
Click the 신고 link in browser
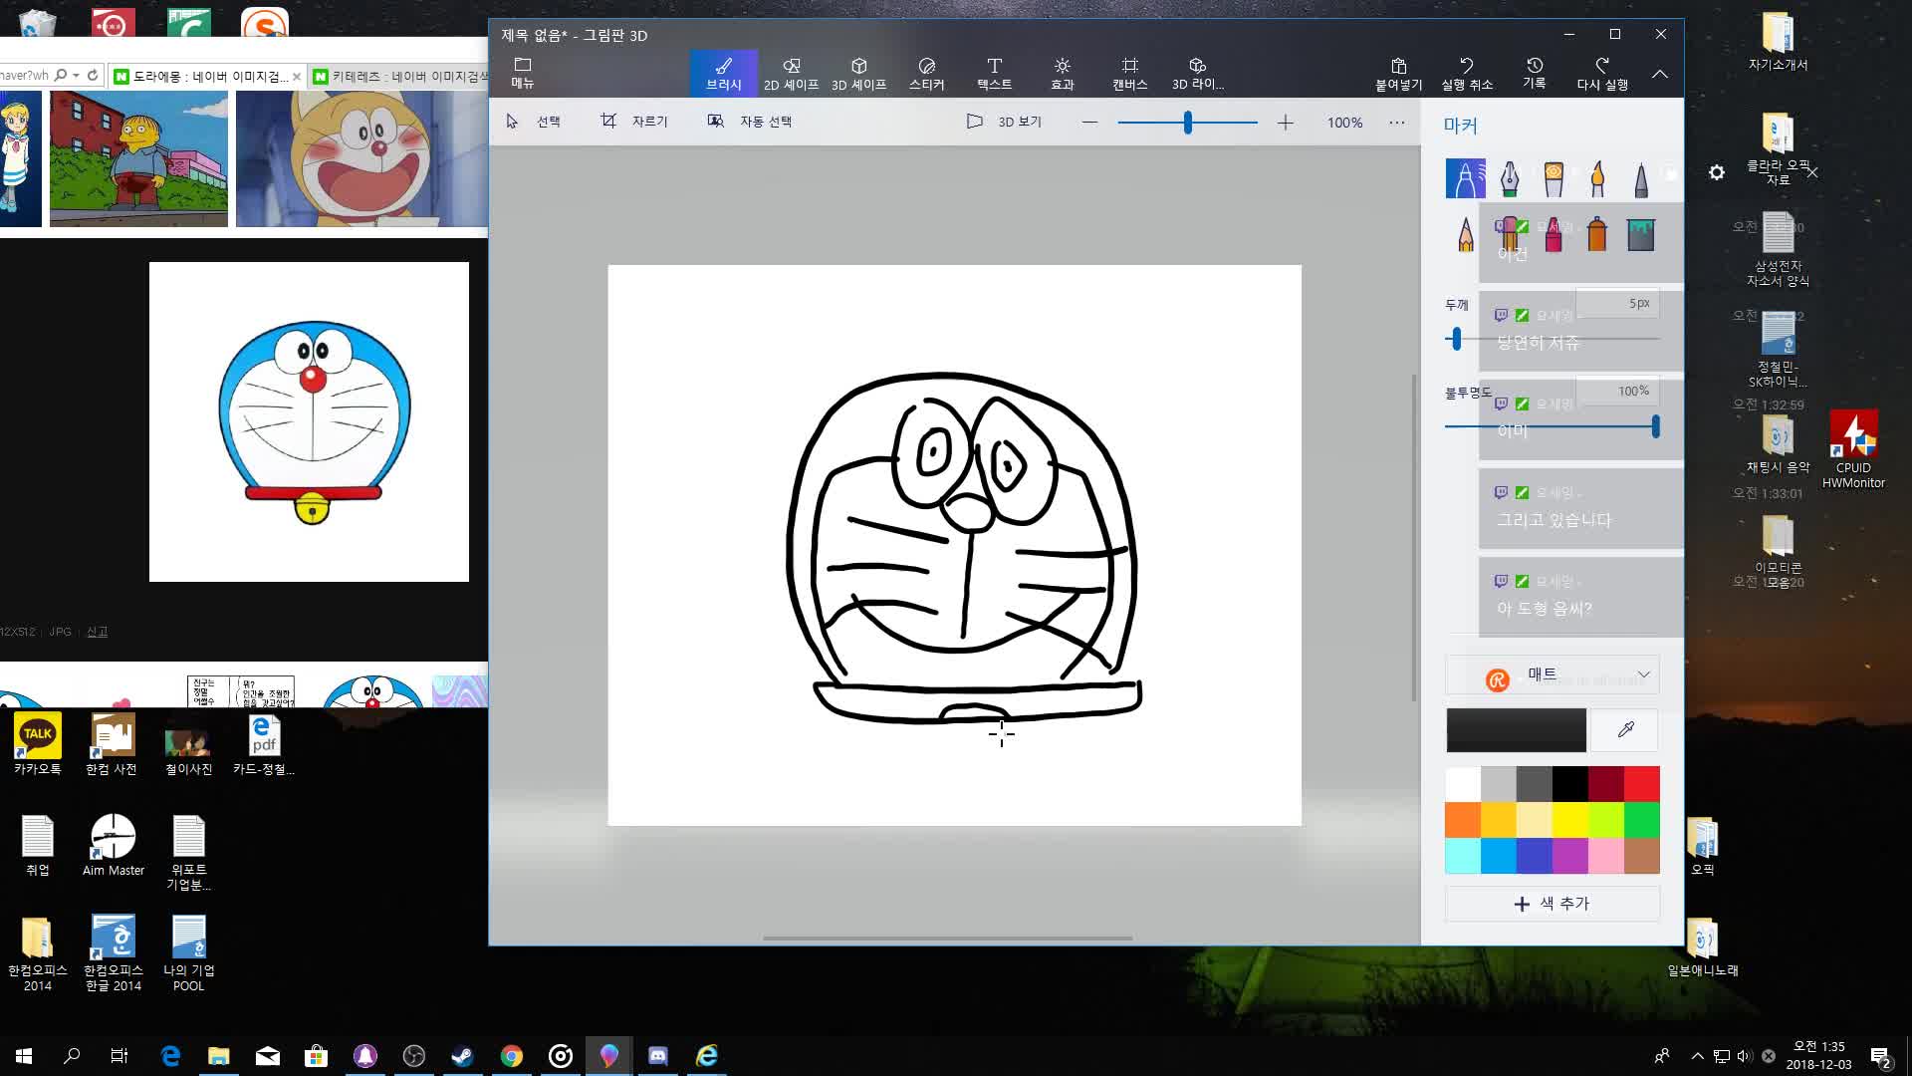pos(97,632)
